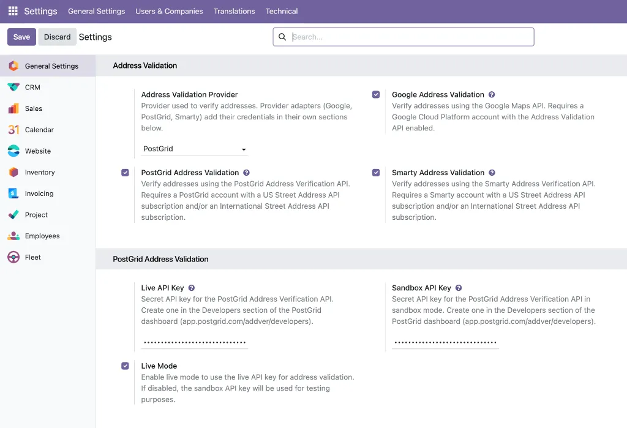Discard the settings changes
The height and width of the screenshot is (428, 627).
pyautogui.click(x=57, y=37)
